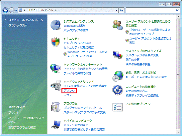This screenshot has height=136, width=182.
Task: Switch to クラシック表示
Action: [18, 25]
